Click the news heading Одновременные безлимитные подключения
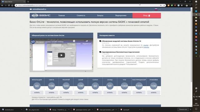 click(121, 52)
